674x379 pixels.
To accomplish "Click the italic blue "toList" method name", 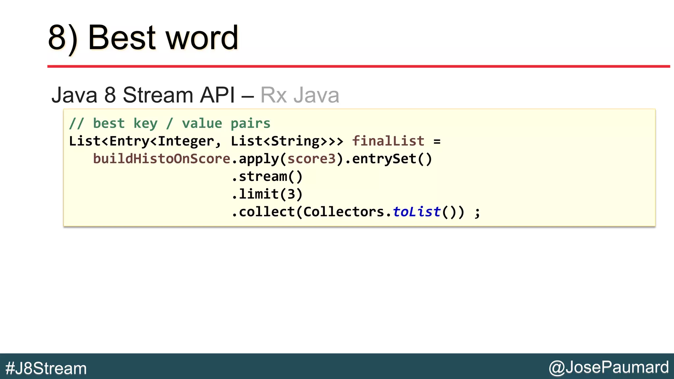I will coord(417,212).
